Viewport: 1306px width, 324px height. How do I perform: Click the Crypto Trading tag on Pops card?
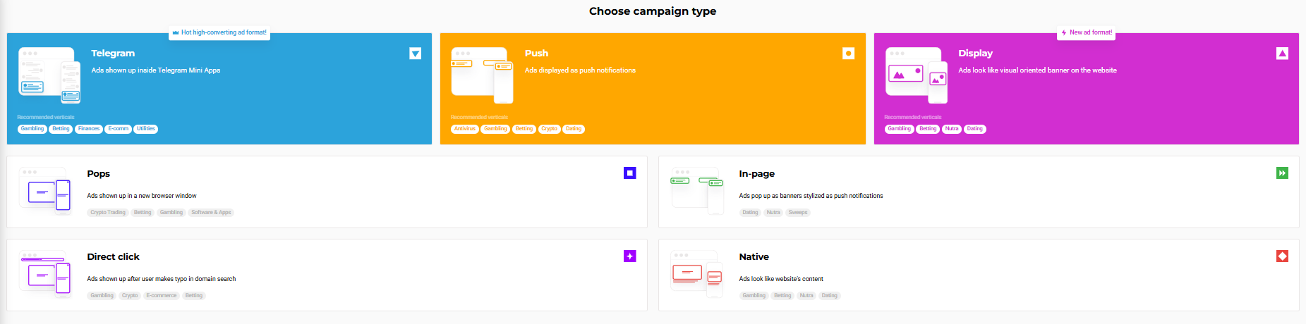[108, 212]
